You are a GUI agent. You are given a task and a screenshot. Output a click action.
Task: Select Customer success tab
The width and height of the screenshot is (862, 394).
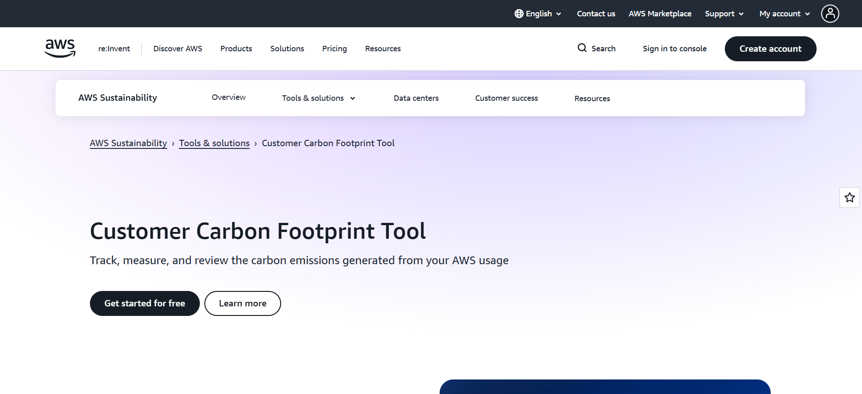pos(506,98)
